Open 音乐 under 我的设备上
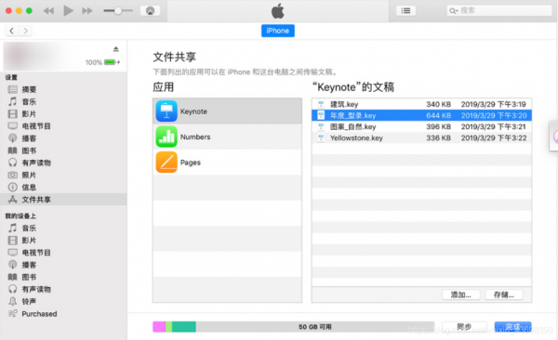558x340 pixels. pos(63,228)
